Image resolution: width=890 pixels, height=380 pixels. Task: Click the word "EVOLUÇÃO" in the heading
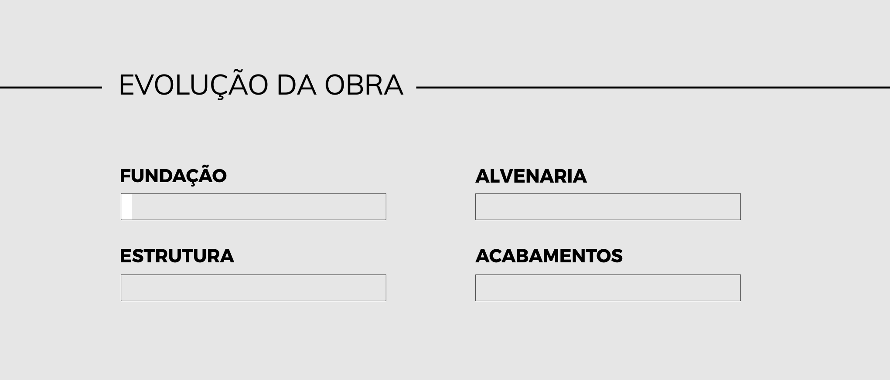[193, 85]
